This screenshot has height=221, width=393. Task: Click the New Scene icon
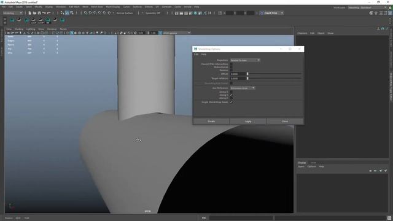click(30, 13)
